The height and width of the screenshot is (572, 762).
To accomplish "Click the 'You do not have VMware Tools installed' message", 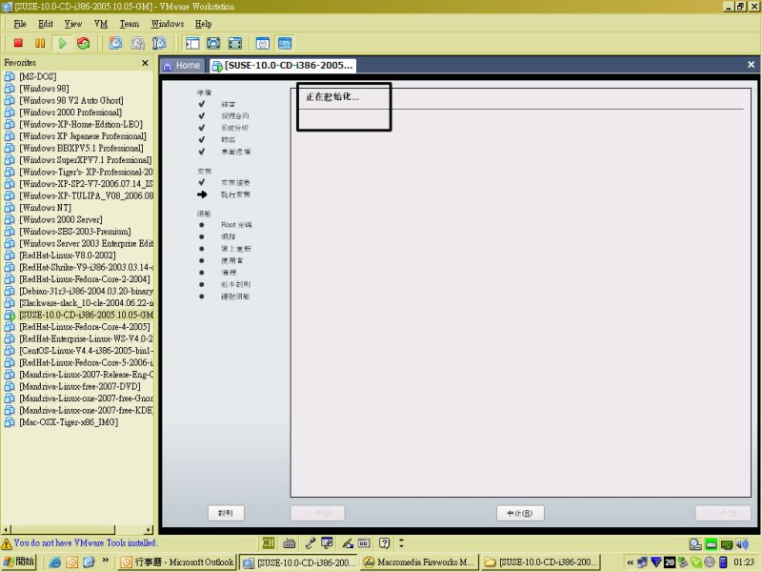I will [85, 543].
